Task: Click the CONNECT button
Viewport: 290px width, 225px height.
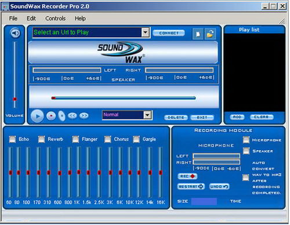Action: pos(169,33)
